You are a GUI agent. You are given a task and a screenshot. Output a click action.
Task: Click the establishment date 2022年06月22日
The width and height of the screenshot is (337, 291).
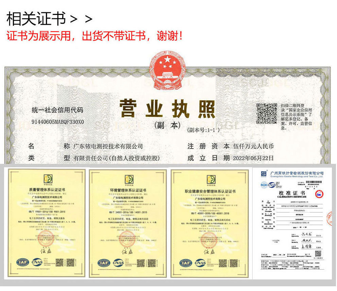pyautogui.click(x=253, y=158)
